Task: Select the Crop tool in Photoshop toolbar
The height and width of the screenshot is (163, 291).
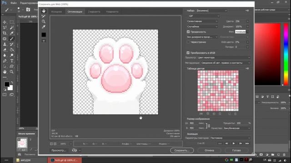Action: tap(5, 33)
